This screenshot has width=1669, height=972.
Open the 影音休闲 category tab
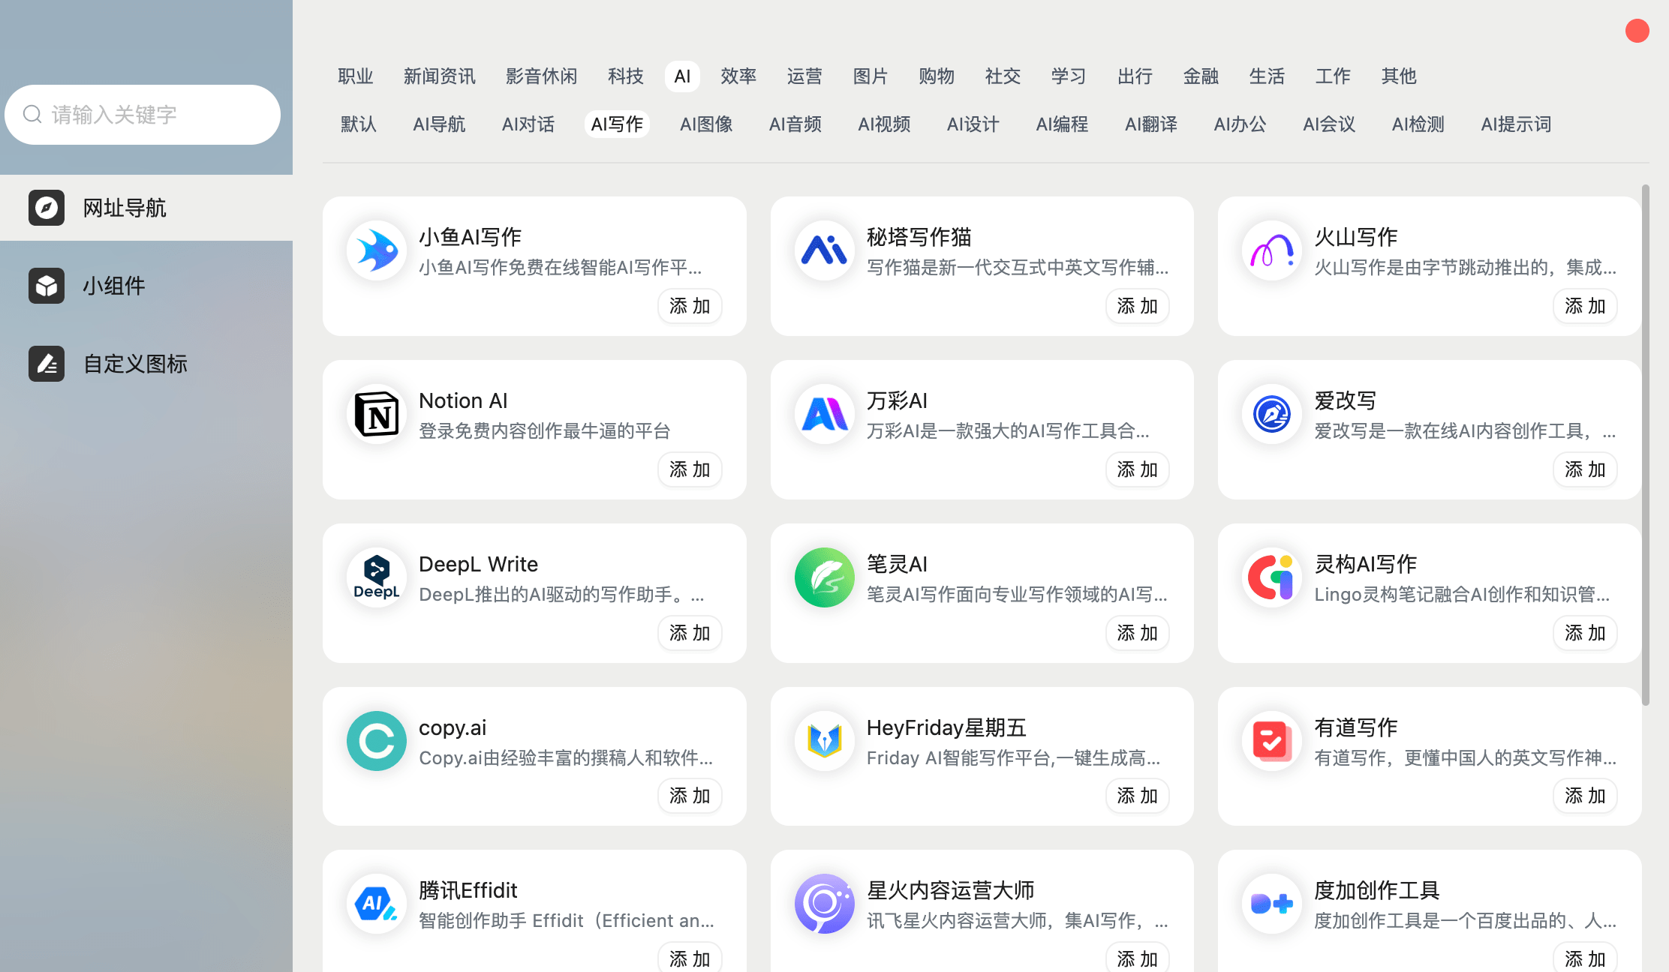click(542, 76)
